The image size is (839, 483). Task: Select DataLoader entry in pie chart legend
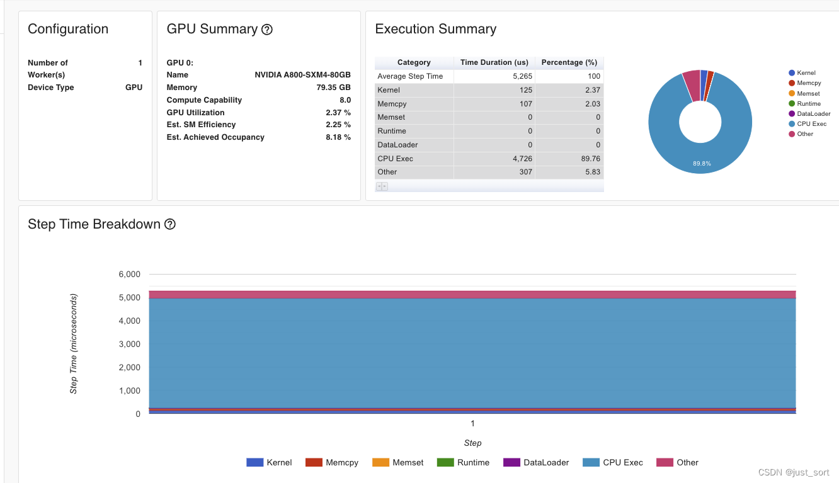click(809, 113)
